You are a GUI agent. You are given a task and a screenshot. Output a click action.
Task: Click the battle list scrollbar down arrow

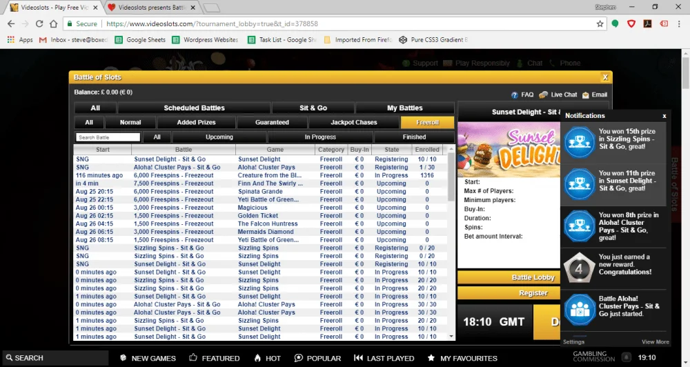tap(451, 337)
